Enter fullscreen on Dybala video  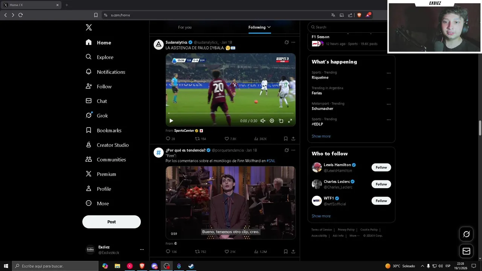tap(290, 121)
